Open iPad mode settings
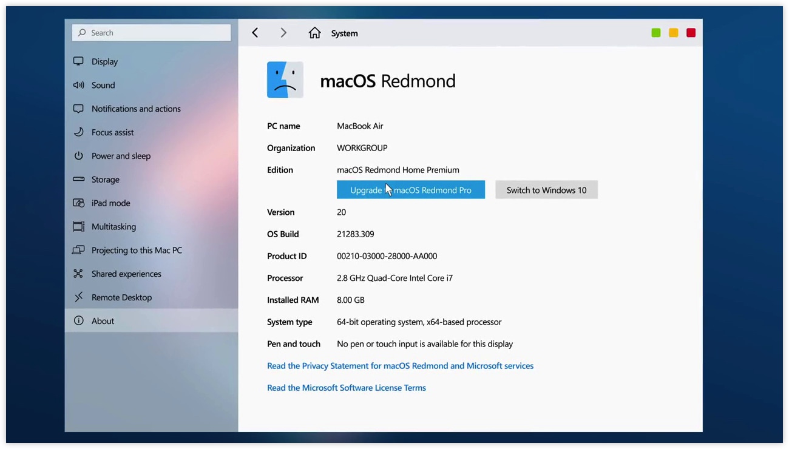Screen dimensions: 789x449 pyautogui.click(x=151, y=203)
